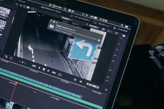Expand the viewer overlay options chevron
Viewport: 164px width, 109px height.
coord(36,10)
